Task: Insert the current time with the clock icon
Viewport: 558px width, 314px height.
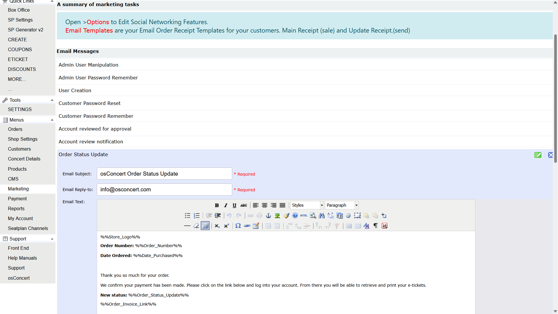Action: coord(348,216)
